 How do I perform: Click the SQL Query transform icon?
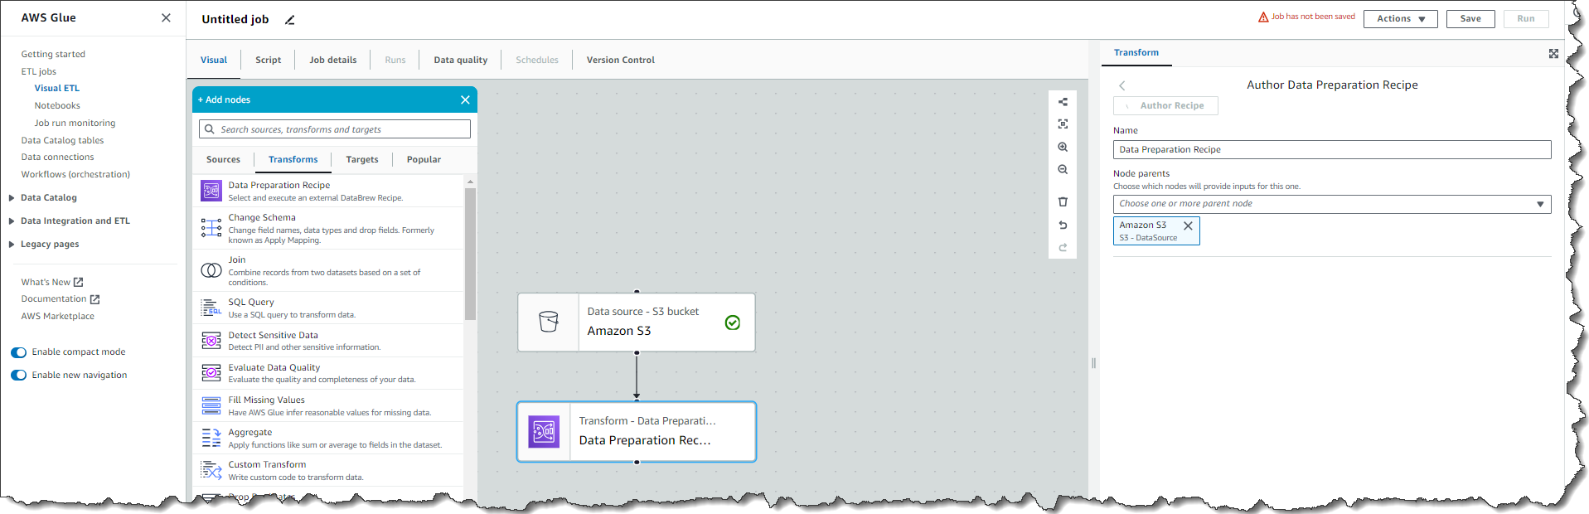click(x=211, y=308)
